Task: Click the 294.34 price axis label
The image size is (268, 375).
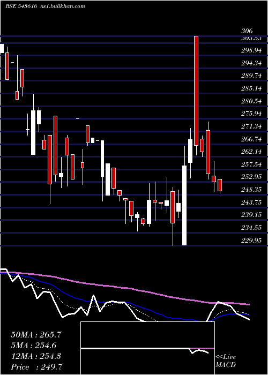Action: tap(251, 63)
